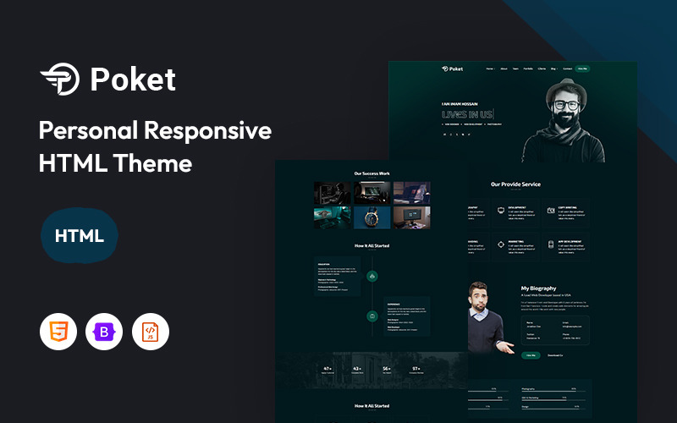This screenshot has height=423, width=677.
Task: Click Download Cv link in biography
Action: (555, 355)
